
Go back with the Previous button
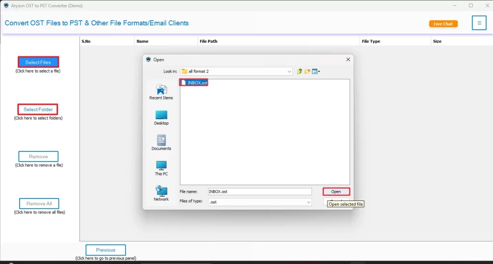(x=105, y=250)
